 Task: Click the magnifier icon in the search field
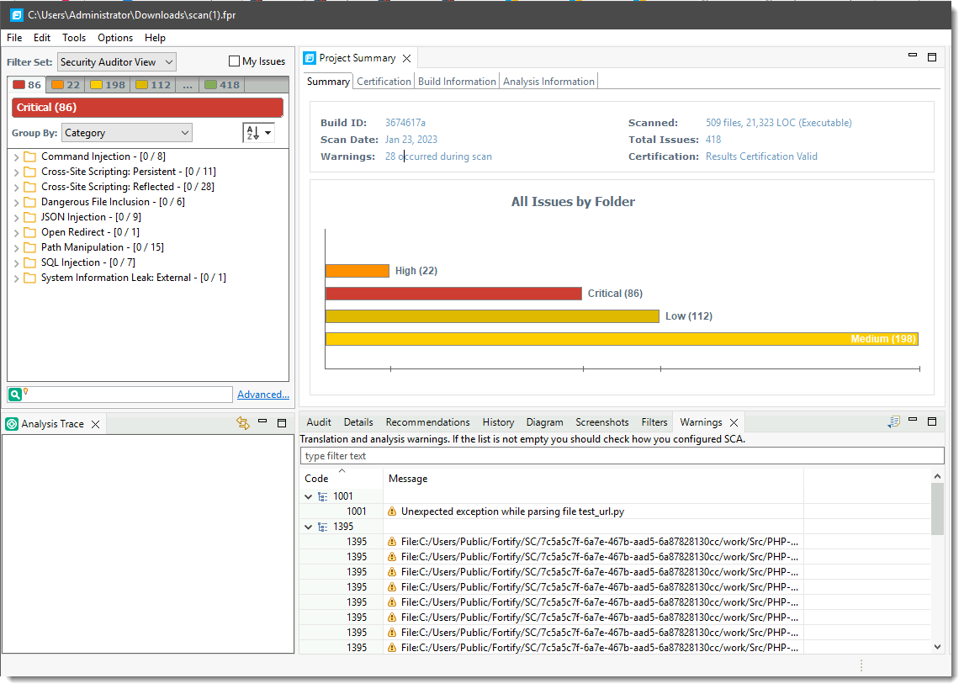(x=13, y=394)
